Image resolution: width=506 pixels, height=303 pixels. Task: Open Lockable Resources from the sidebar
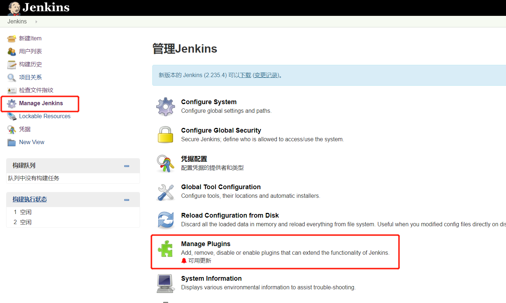45,116
